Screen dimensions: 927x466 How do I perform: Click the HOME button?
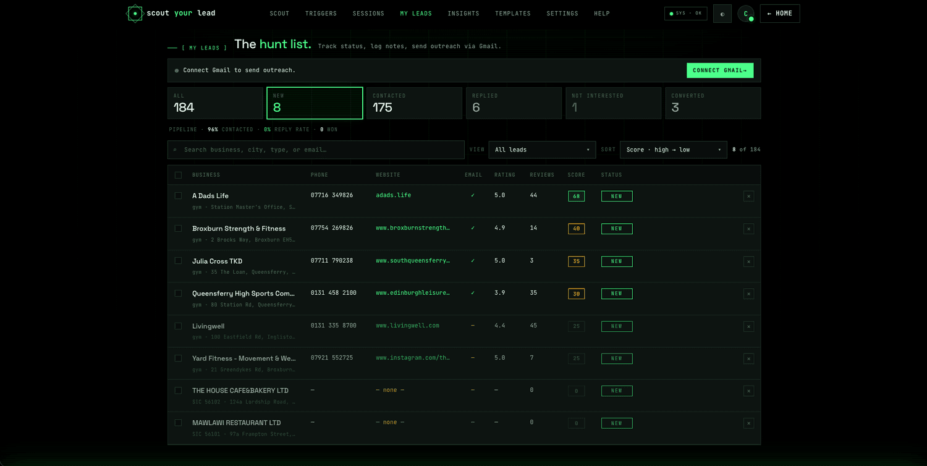pos(780,14)
